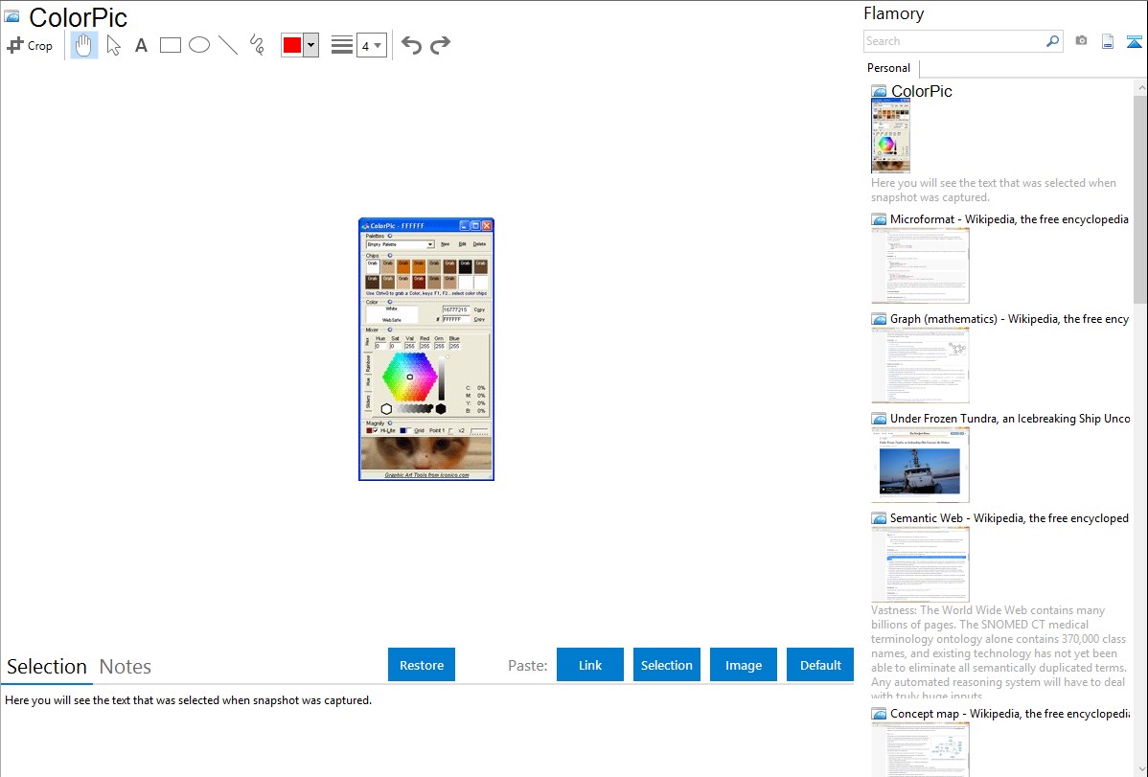Click the Paste Link button

click(590, 665)
